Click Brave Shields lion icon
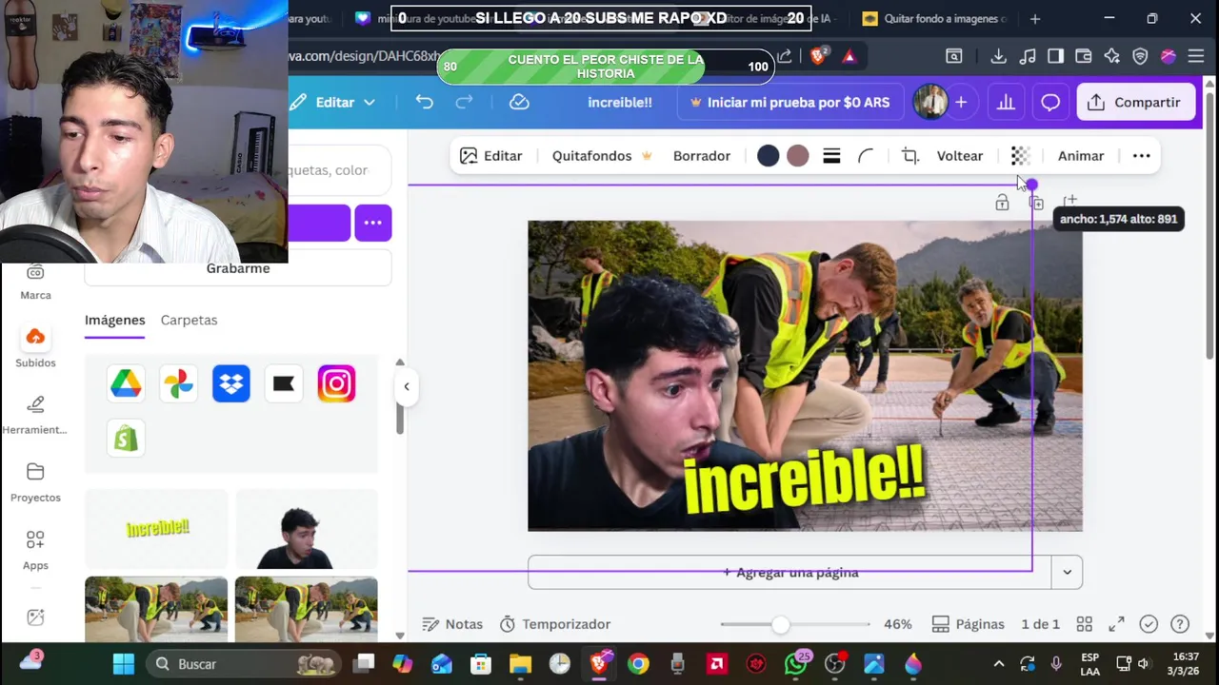The image size is (1219, 685). coord(818,56)
